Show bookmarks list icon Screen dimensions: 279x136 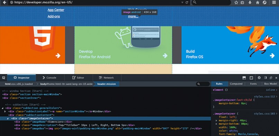click(x=242, y=2)
